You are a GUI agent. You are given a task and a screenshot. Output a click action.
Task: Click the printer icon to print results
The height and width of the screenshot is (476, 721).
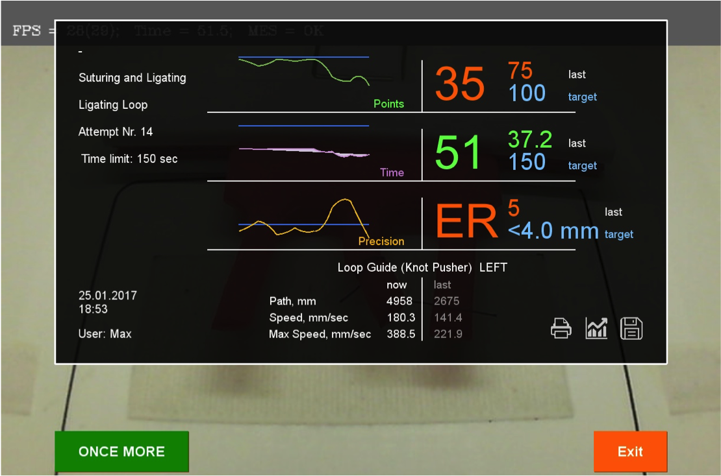click(561, 329)
